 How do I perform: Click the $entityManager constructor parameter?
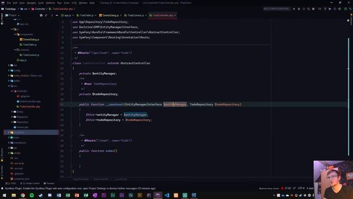point(175,104)
